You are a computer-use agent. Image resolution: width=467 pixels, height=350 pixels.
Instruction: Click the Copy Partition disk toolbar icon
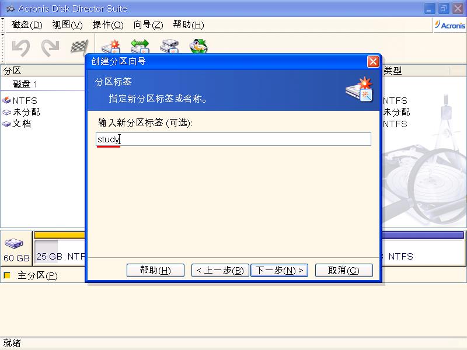tap(169, 47)
